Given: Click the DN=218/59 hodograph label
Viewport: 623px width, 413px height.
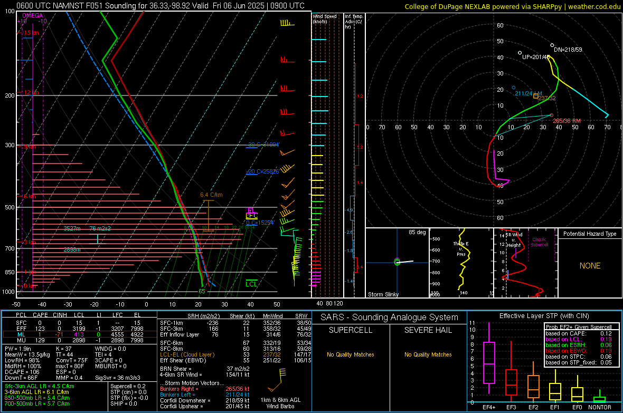Looking at the screenshot, I should [x=568, y=50].
